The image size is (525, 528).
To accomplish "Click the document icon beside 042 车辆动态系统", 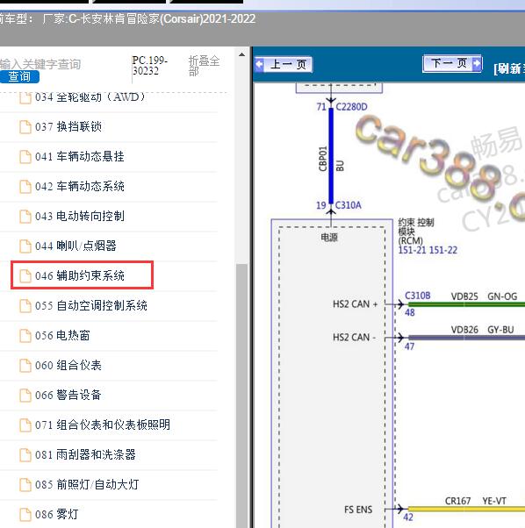I will pyautogui.click(x=25, y=187).
